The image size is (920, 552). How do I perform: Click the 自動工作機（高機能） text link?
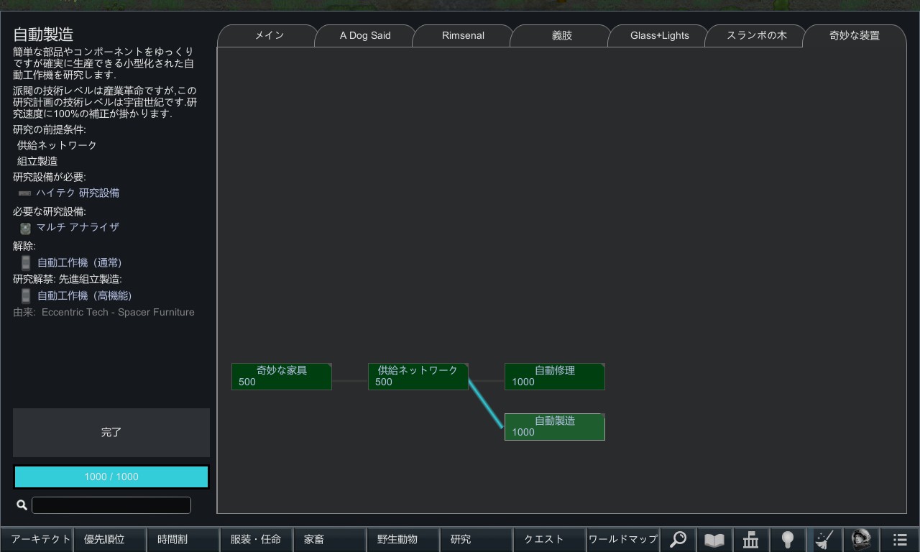85,296
